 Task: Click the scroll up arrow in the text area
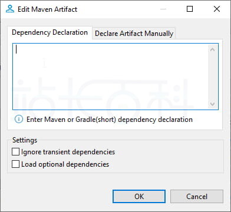point(212,49)
